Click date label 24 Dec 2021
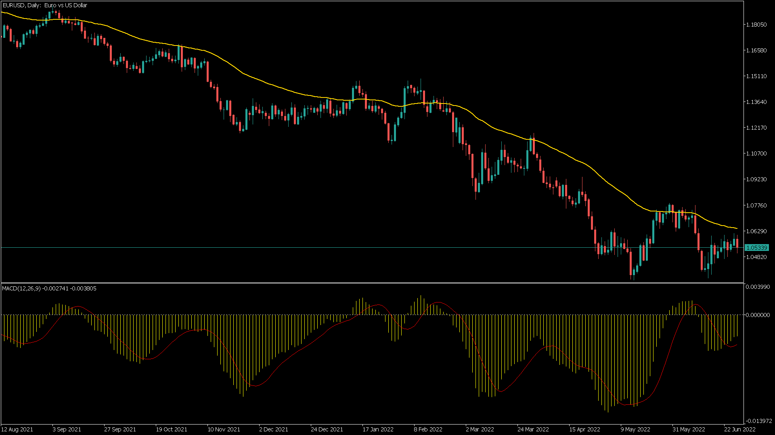The width and height of the screenshot is (775, 435). [327, 429]
